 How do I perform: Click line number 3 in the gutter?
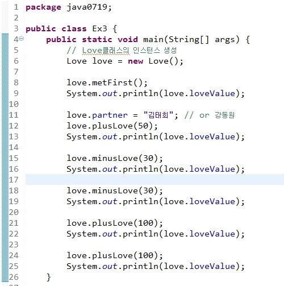16,29
